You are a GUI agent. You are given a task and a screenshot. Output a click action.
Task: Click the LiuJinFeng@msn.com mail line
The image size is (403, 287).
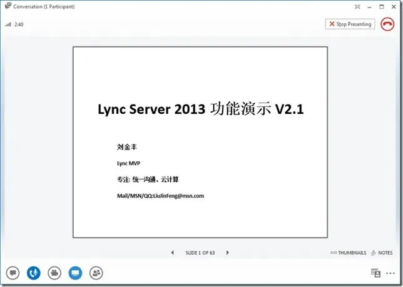160,196
